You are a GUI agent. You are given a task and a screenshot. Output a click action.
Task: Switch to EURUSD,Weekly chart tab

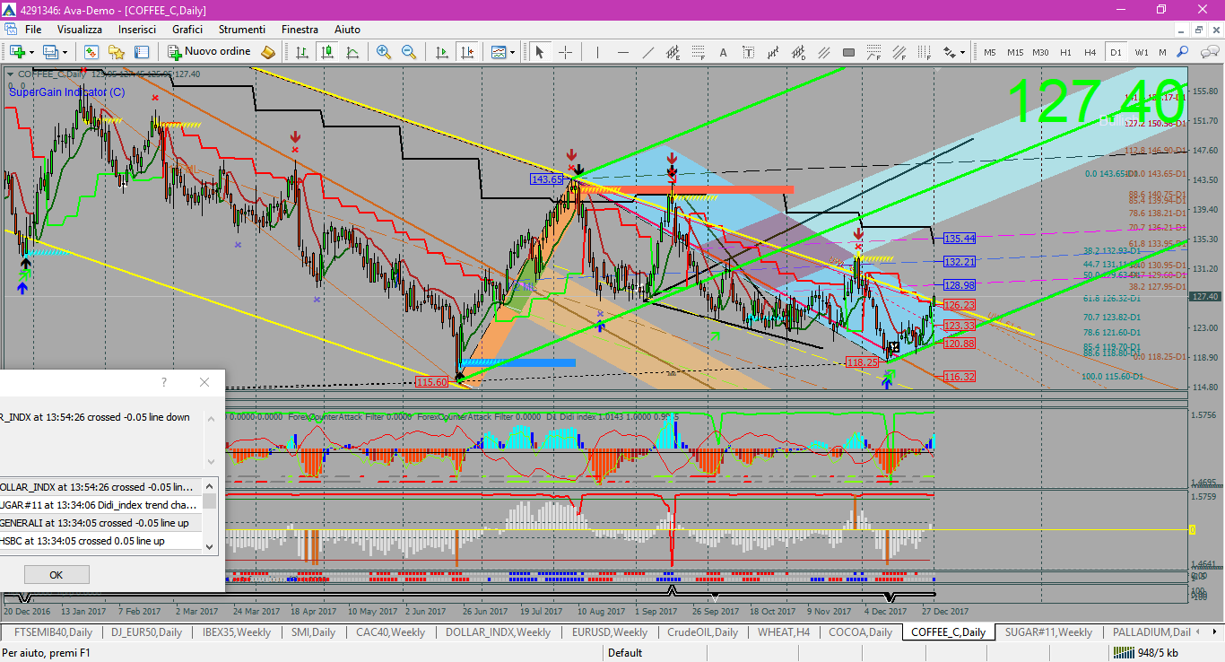coord(610,632)
